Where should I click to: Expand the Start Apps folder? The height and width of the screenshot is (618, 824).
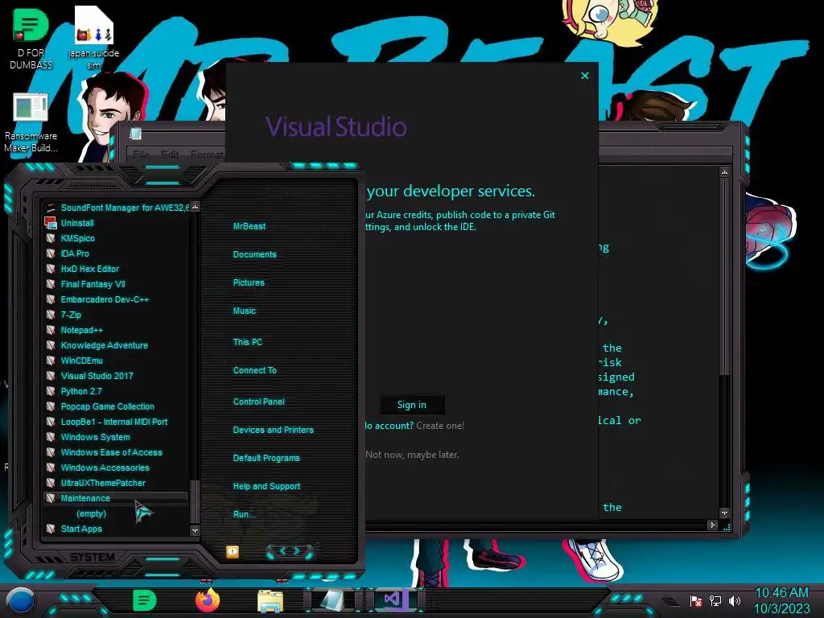click(116, 529)
